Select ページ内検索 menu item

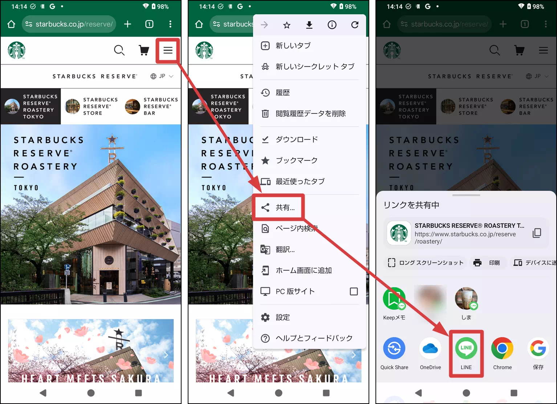[x=309, y=228]
